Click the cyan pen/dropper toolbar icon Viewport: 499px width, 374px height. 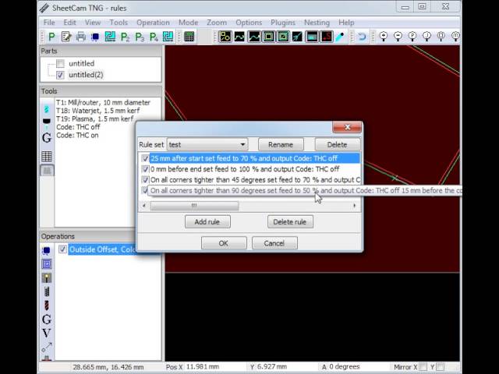[340, 37]
